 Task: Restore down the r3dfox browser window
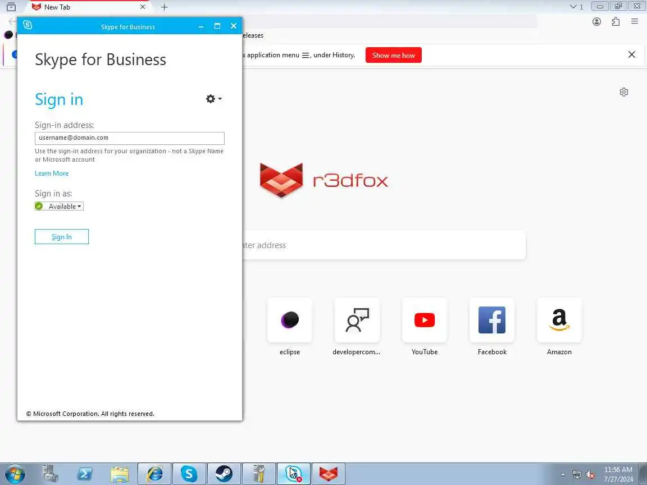click(x=618, y=6)
